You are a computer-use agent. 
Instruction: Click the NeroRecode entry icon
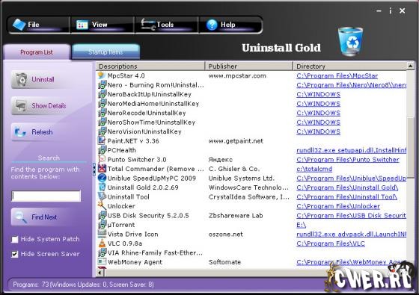[102, 113]
